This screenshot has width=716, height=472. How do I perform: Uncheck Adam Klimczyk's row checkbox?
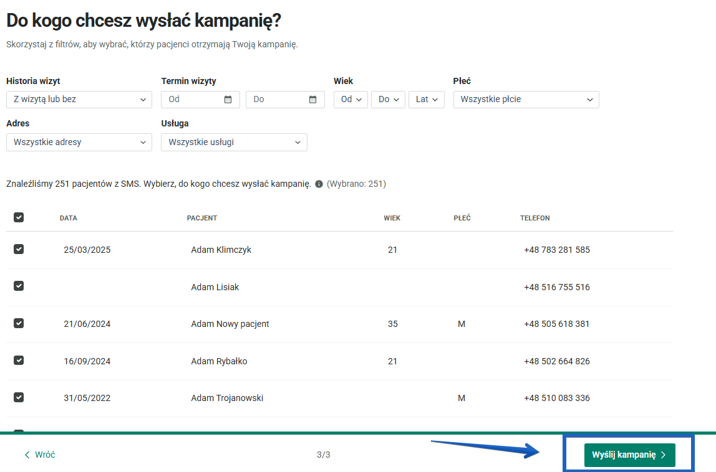click(19, 248)
